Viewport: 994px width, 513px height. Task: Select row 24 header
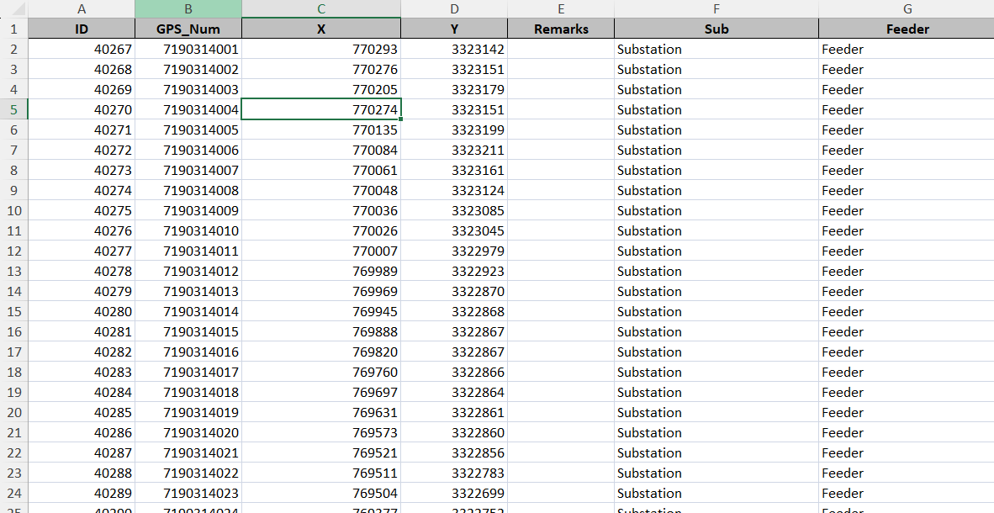14,494
